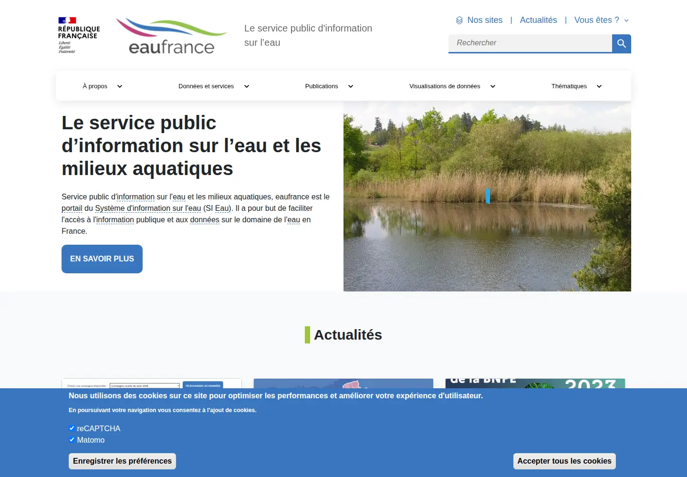Click the pond landscape hero image

pyautogui.click(x=487, y=196)
